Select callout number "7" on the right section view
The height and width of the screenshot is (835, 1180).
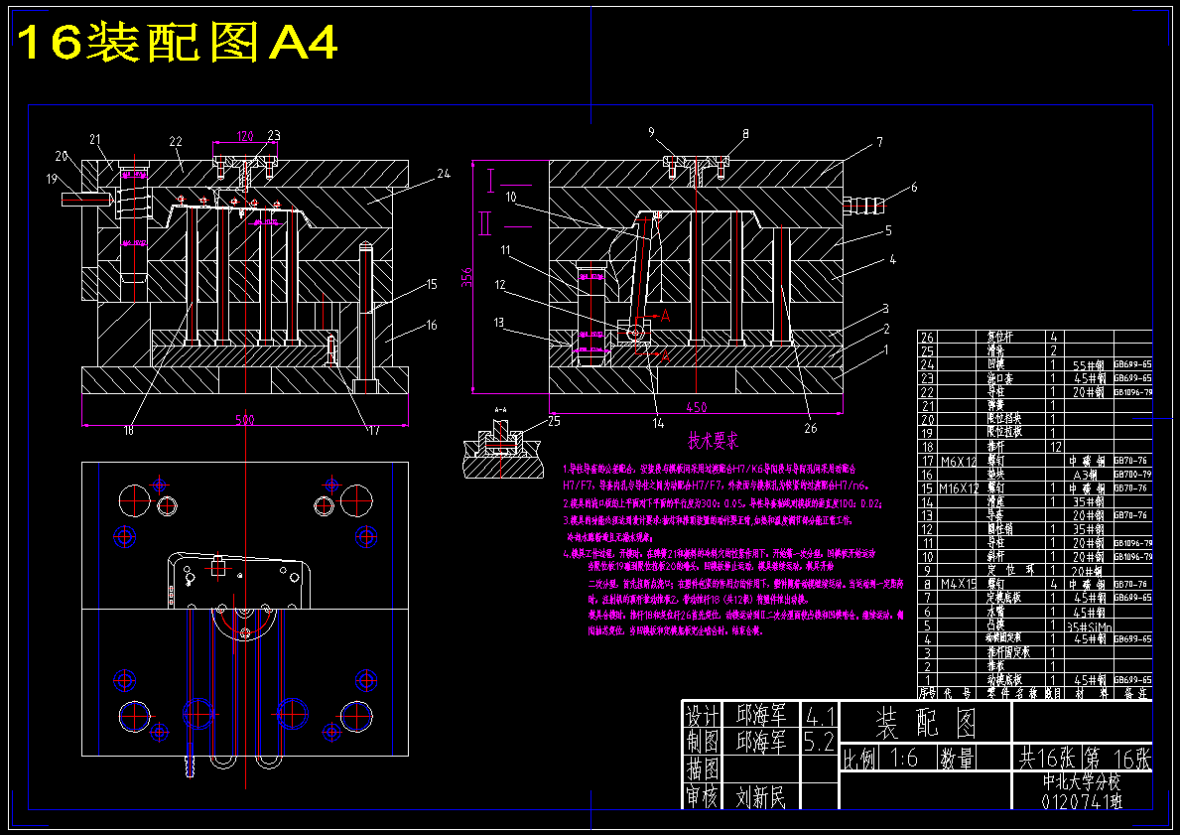pos(879,142)
